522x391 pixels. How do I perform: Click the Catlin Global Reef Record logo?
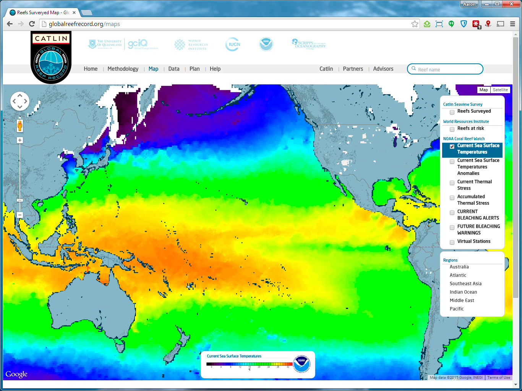pyautogui.click(x=51, y=57)
